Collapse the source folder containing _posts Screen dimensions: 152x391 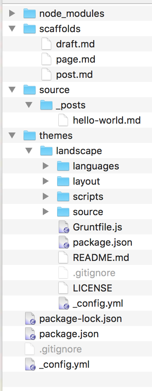12,90
